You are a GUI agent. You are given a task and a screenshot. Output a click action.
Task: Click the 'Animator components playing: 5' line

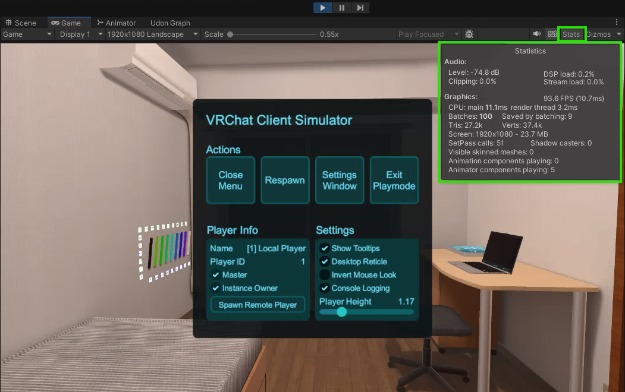pos(501,170)
